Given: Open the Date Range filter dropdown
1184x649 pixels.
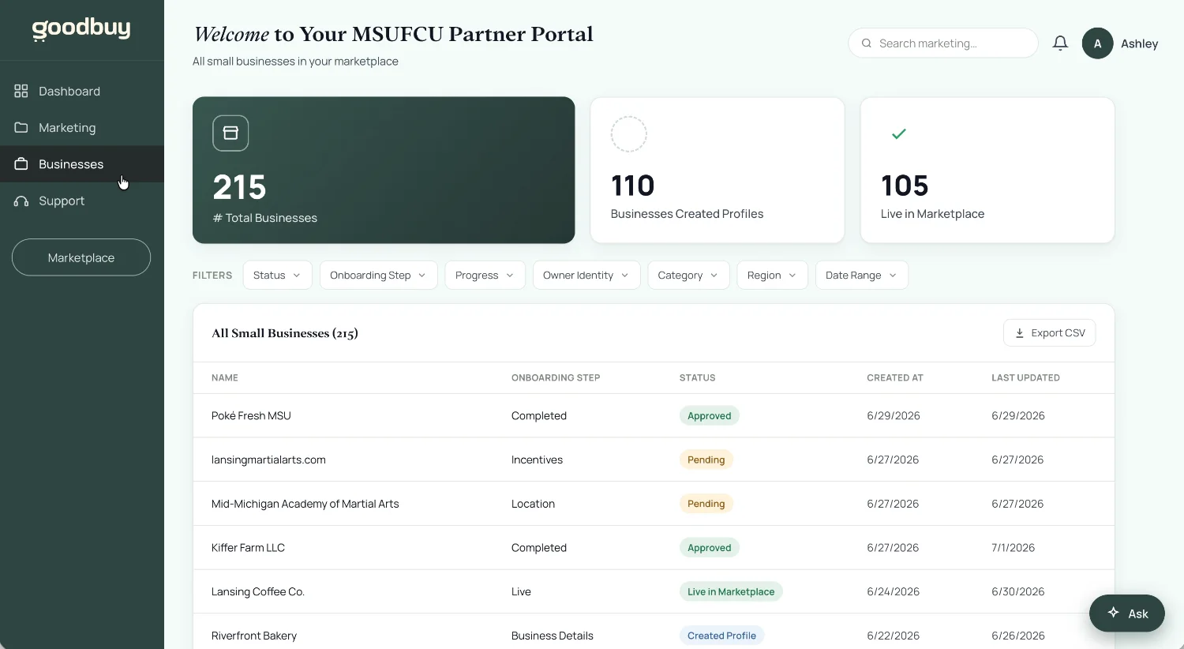Looking at the screenshot, I should 862,275.
